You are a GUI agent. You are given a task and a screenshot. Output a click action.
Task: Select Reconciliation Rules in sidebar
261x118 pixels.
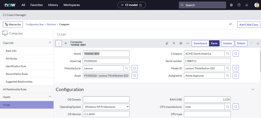(x=27, y=74)
